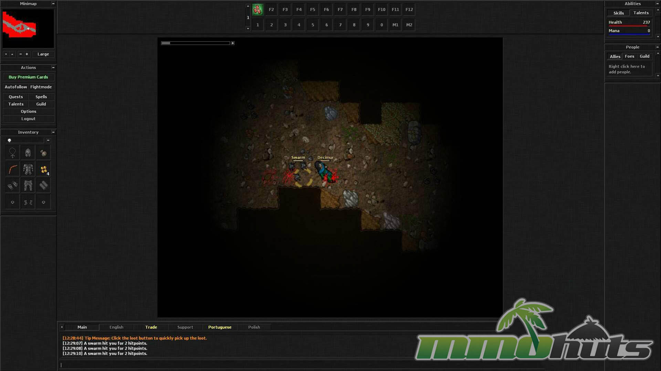
Task: Collapse the Inventory panel
Action: (x=53, y=132)
